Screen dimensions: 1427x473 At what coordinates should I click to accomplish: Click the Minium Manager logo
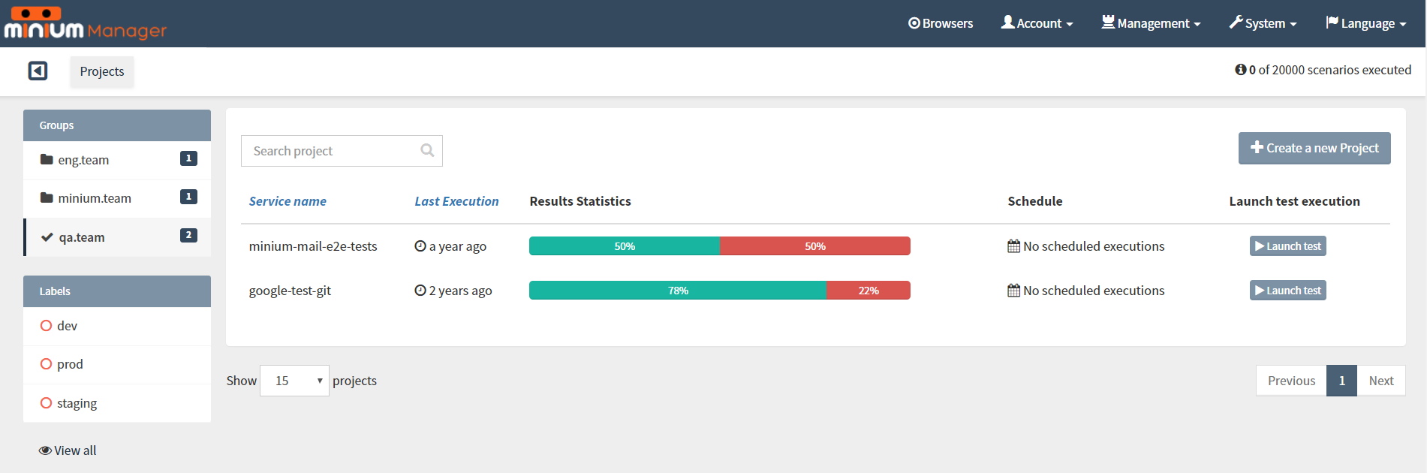[85, 23]
